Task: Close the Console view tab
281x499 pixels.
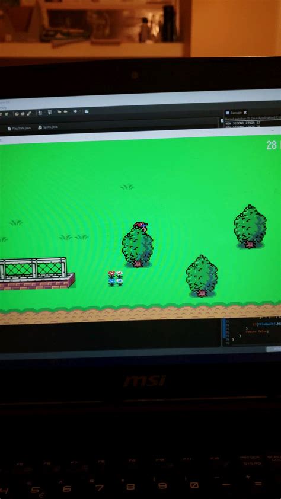Action: tap(245, 113)
